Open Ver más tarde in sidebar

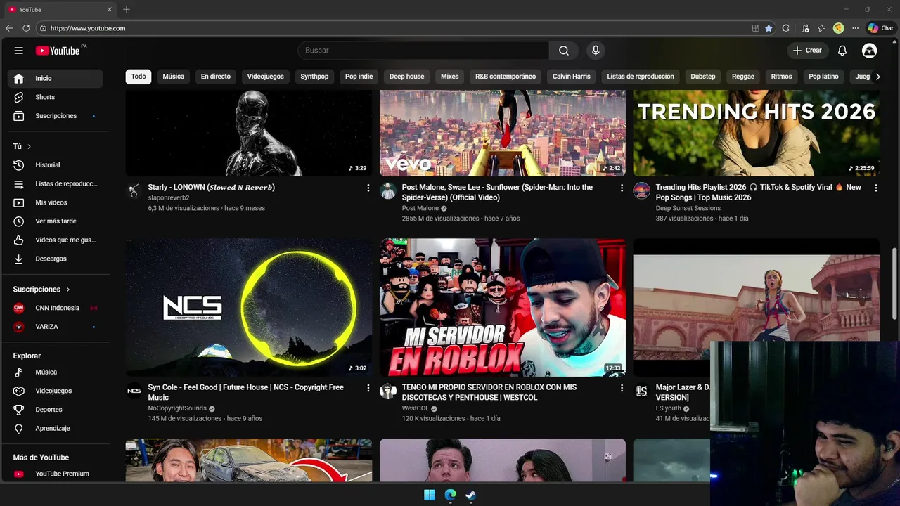click(x=55, y=221)
